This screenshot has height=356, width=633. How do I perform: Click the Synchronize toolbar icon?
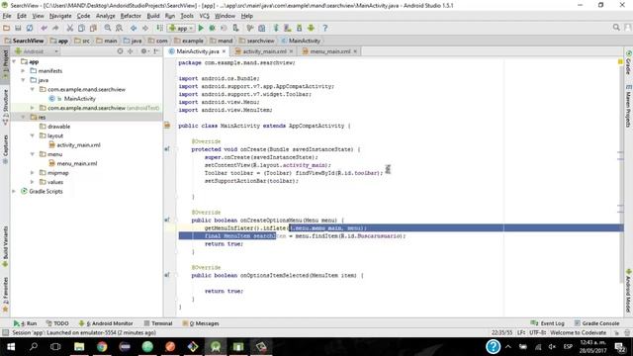click(x=30, y=28)
